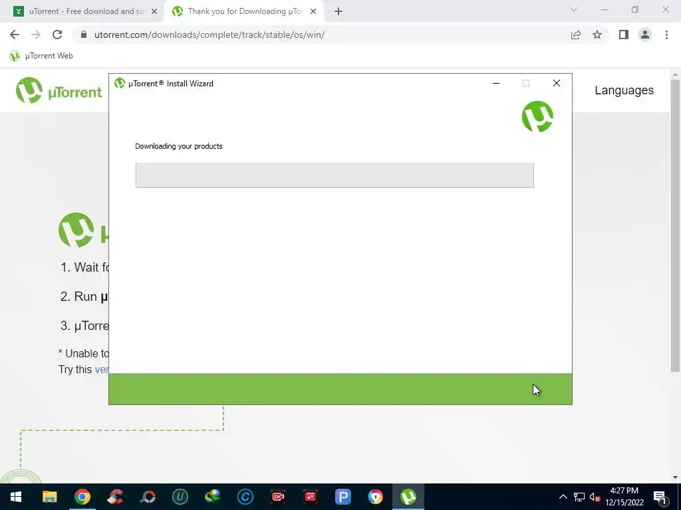681x510 pixels.
Task: Open the µTorrent installer taskbar icon
Action: tap(408, 497)
